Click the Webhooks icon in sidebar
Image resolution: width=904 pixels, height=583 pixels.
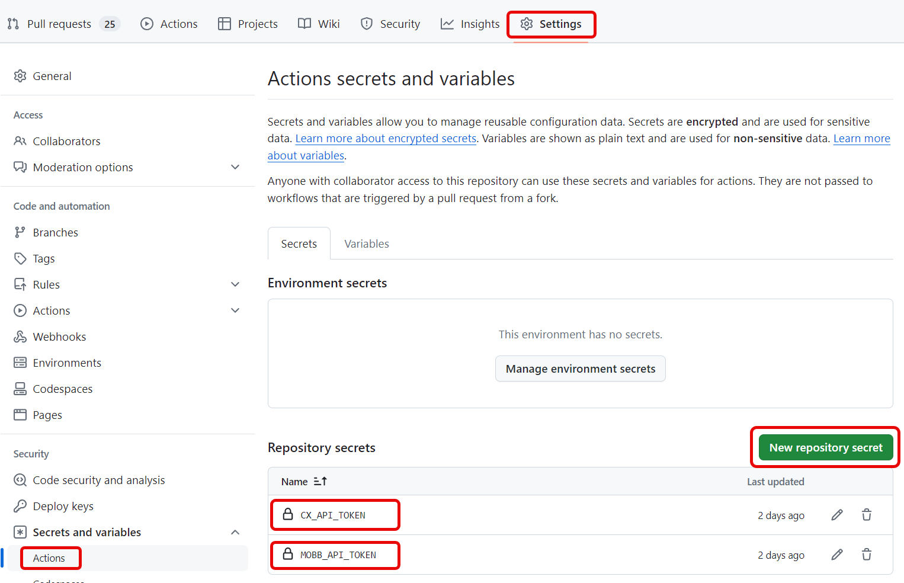(20, 337)
